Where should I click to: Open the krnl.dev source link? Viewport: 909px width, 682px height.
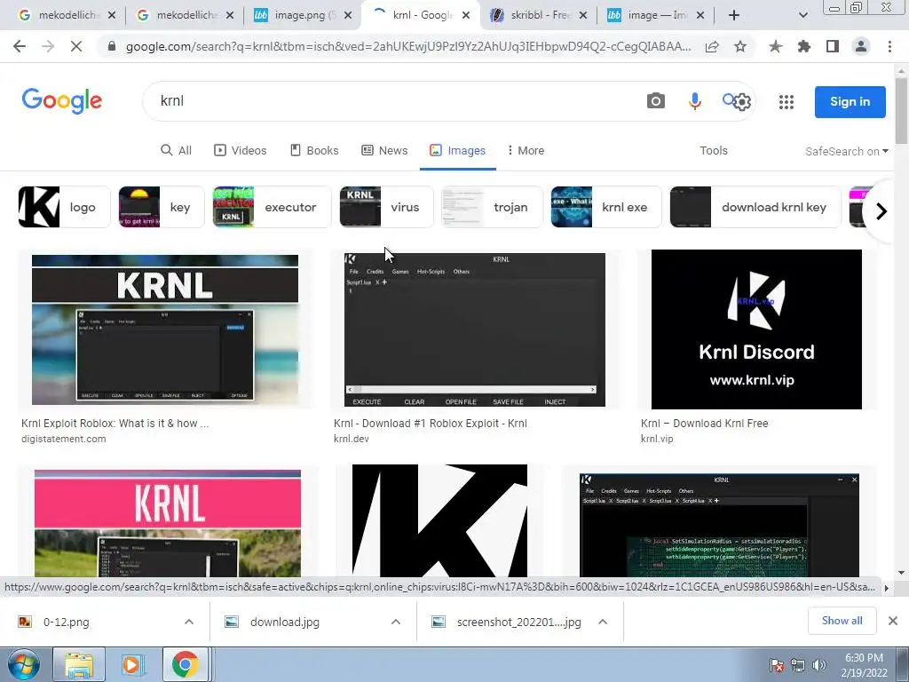[x=352, y=439]
